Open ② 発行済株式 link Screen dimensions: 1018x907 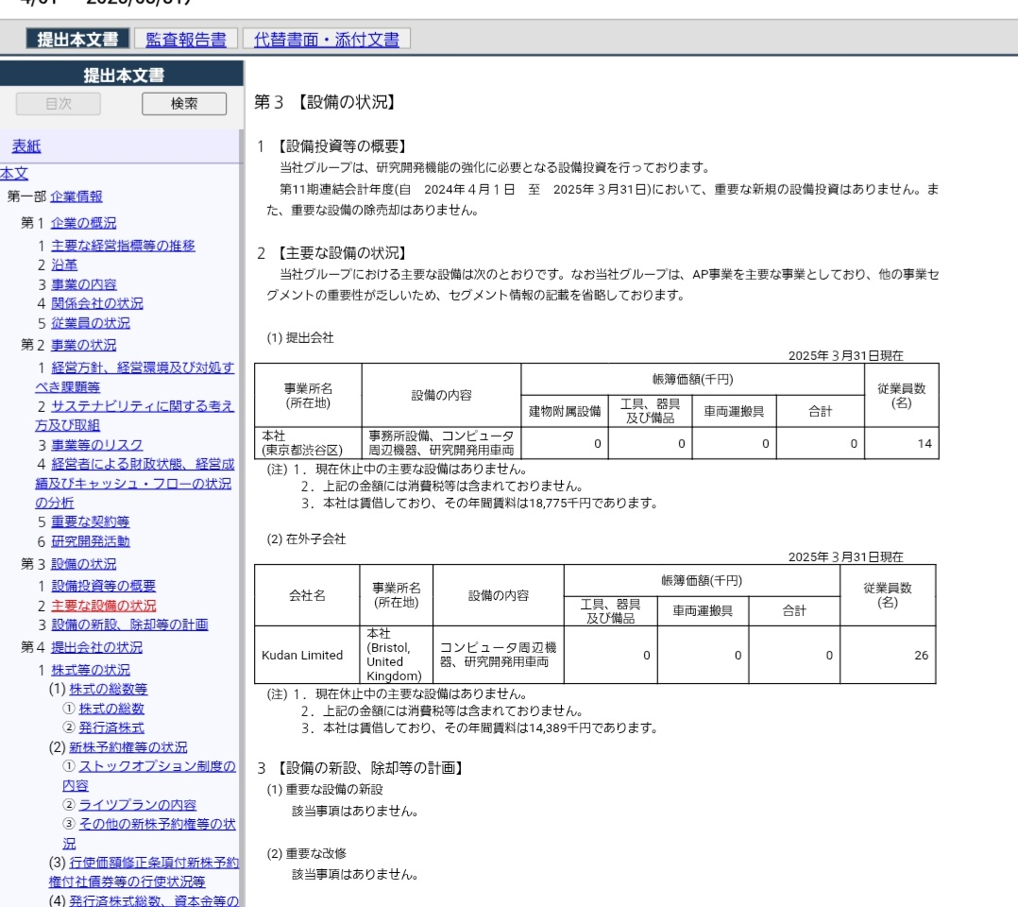pos(111,727)
